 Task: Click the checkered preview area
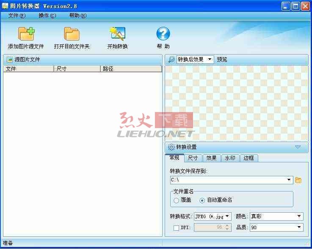(x=236, y=103)
